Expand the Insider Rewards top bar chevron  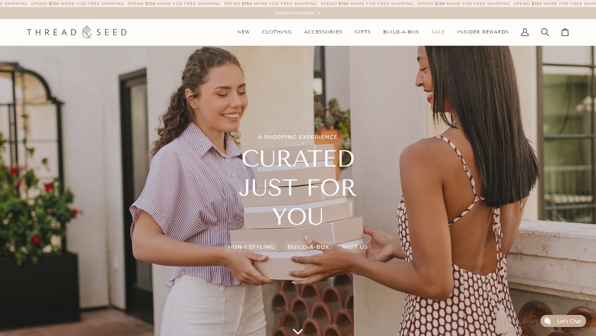(x=319, y=13)
